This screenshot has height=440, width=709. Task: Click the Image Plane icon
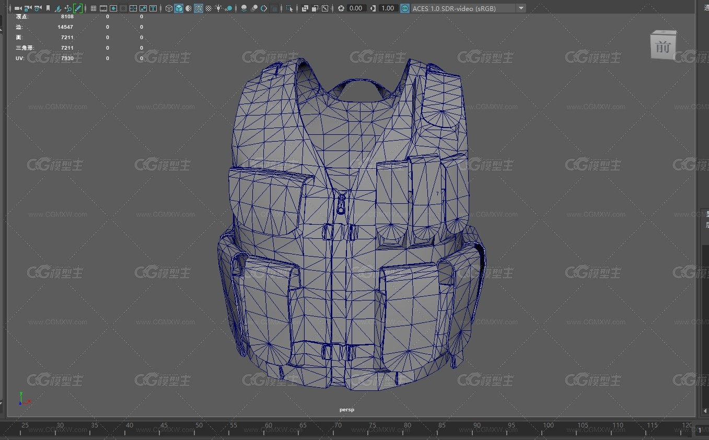point(57,8)
